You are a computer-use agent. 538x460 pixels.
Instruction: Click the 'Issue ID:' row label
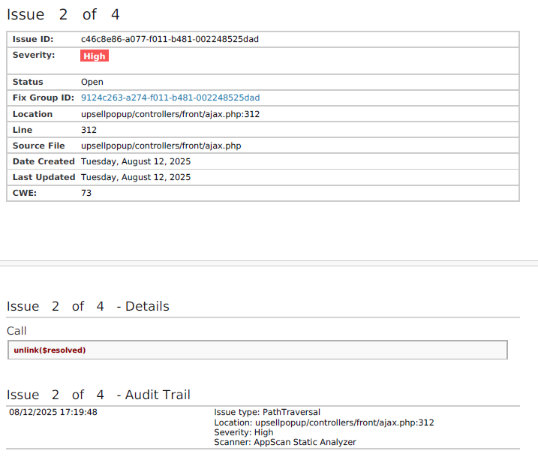33,39
